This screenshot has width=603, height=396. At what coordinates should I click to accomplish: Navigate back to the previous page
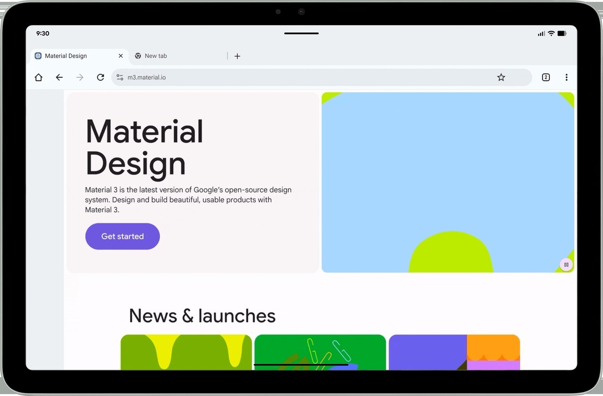(x=59, y=77)
